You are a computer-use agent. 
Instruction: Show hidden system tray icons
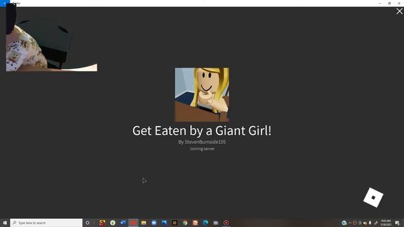click(x=350, y=223)
